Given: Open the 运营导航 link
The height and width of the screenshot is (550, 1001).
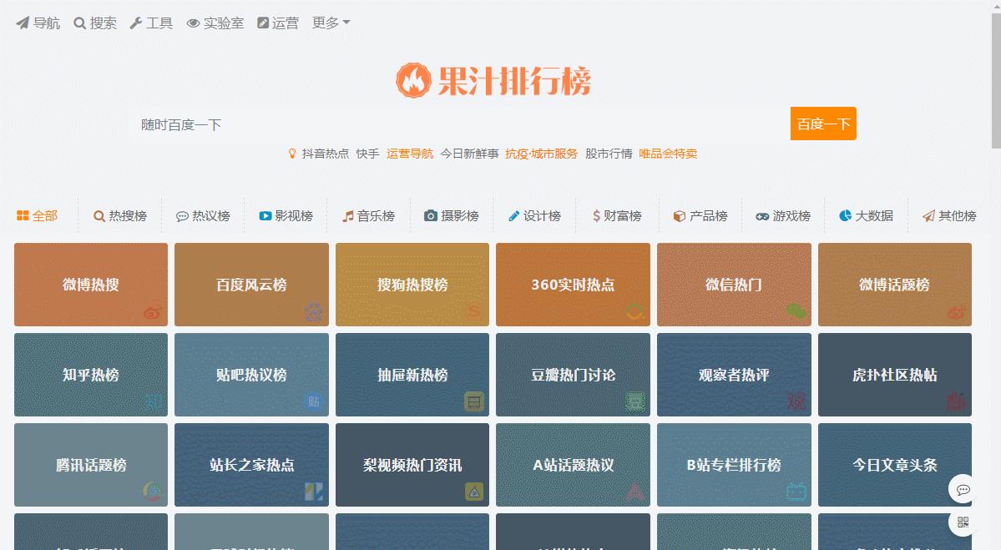Looking at the screenshot, I should click(x=409, y=154).
